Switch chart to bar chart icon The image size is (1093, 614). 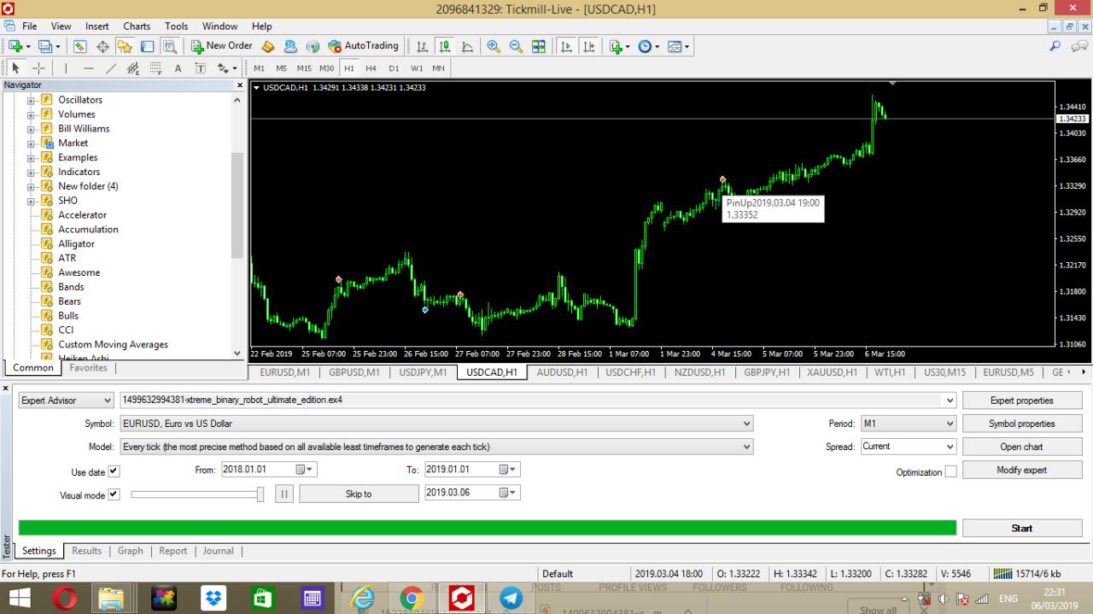[422, 46]
